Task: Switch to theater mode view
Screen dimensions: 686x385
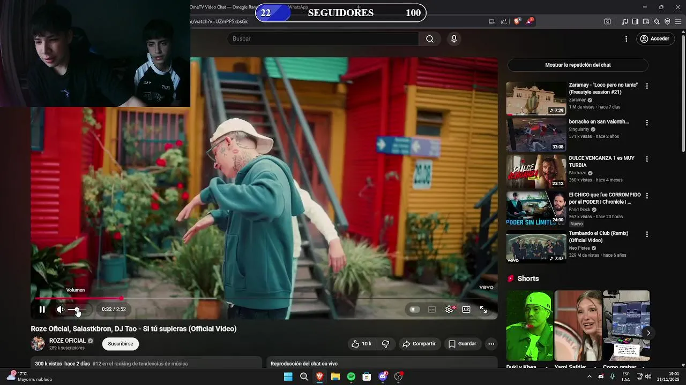Action: click(x=466, y=309)
